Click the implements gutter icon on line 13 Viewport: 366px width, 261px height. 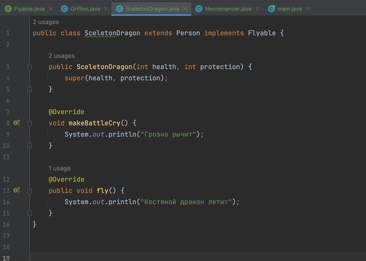[17, 190]
